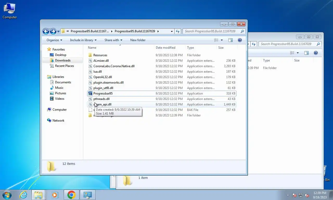333x200 pixels.
Task: Click the 3,293 KB size cell
Action: [x=229, y=66]
